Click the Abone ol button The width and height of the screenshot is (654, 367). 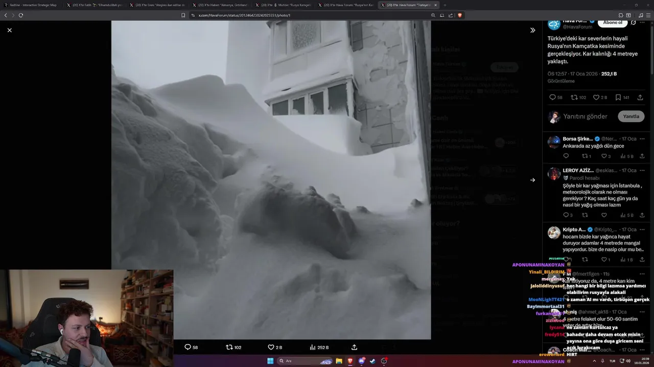pyautogui.click(x=613, y=22)
